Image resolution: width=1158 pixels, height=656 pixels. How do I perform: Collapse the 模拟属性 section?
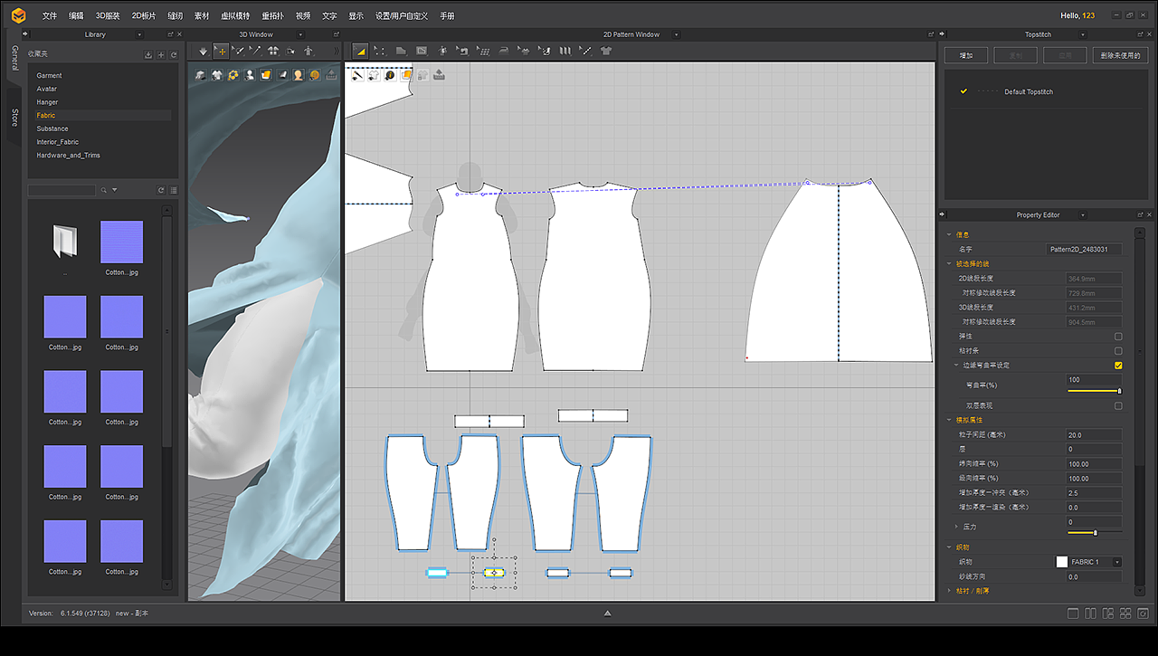(x=948, y=420)
